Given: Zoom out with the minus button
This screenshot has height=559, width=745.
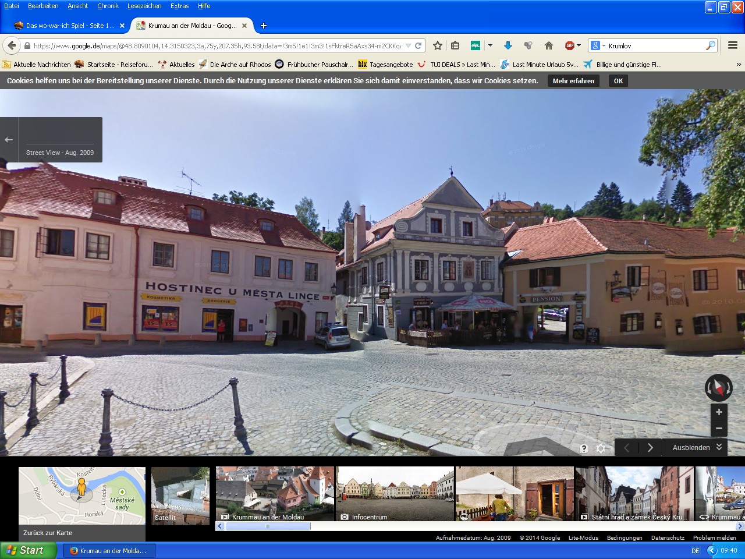Looking at the screenshot, I should (719, 429).
